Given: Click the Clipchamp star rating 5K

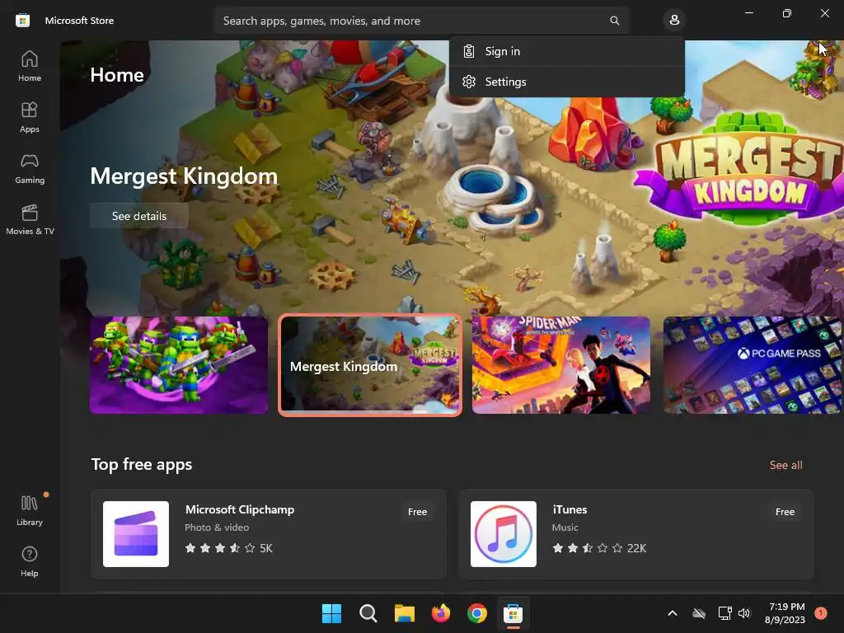Looking at the screenshot, I should pyautogui.click(x=229, y=548).
